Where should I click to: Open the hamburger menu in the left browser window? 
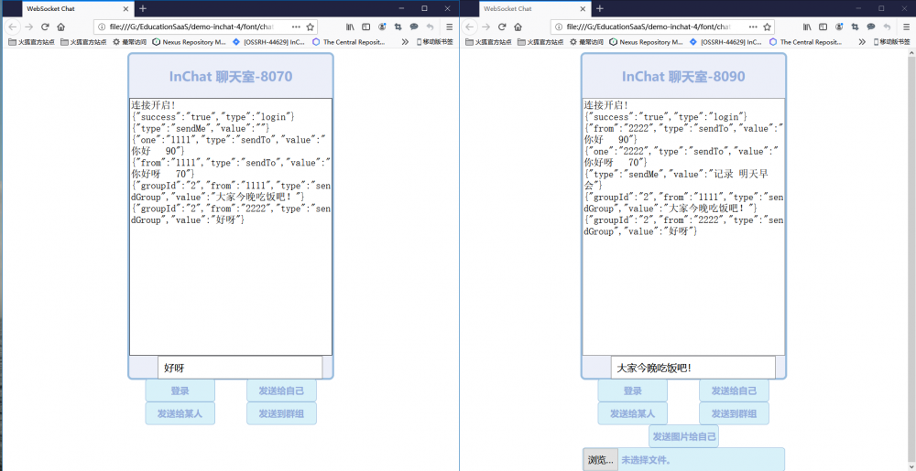click(x=449, y=27)
